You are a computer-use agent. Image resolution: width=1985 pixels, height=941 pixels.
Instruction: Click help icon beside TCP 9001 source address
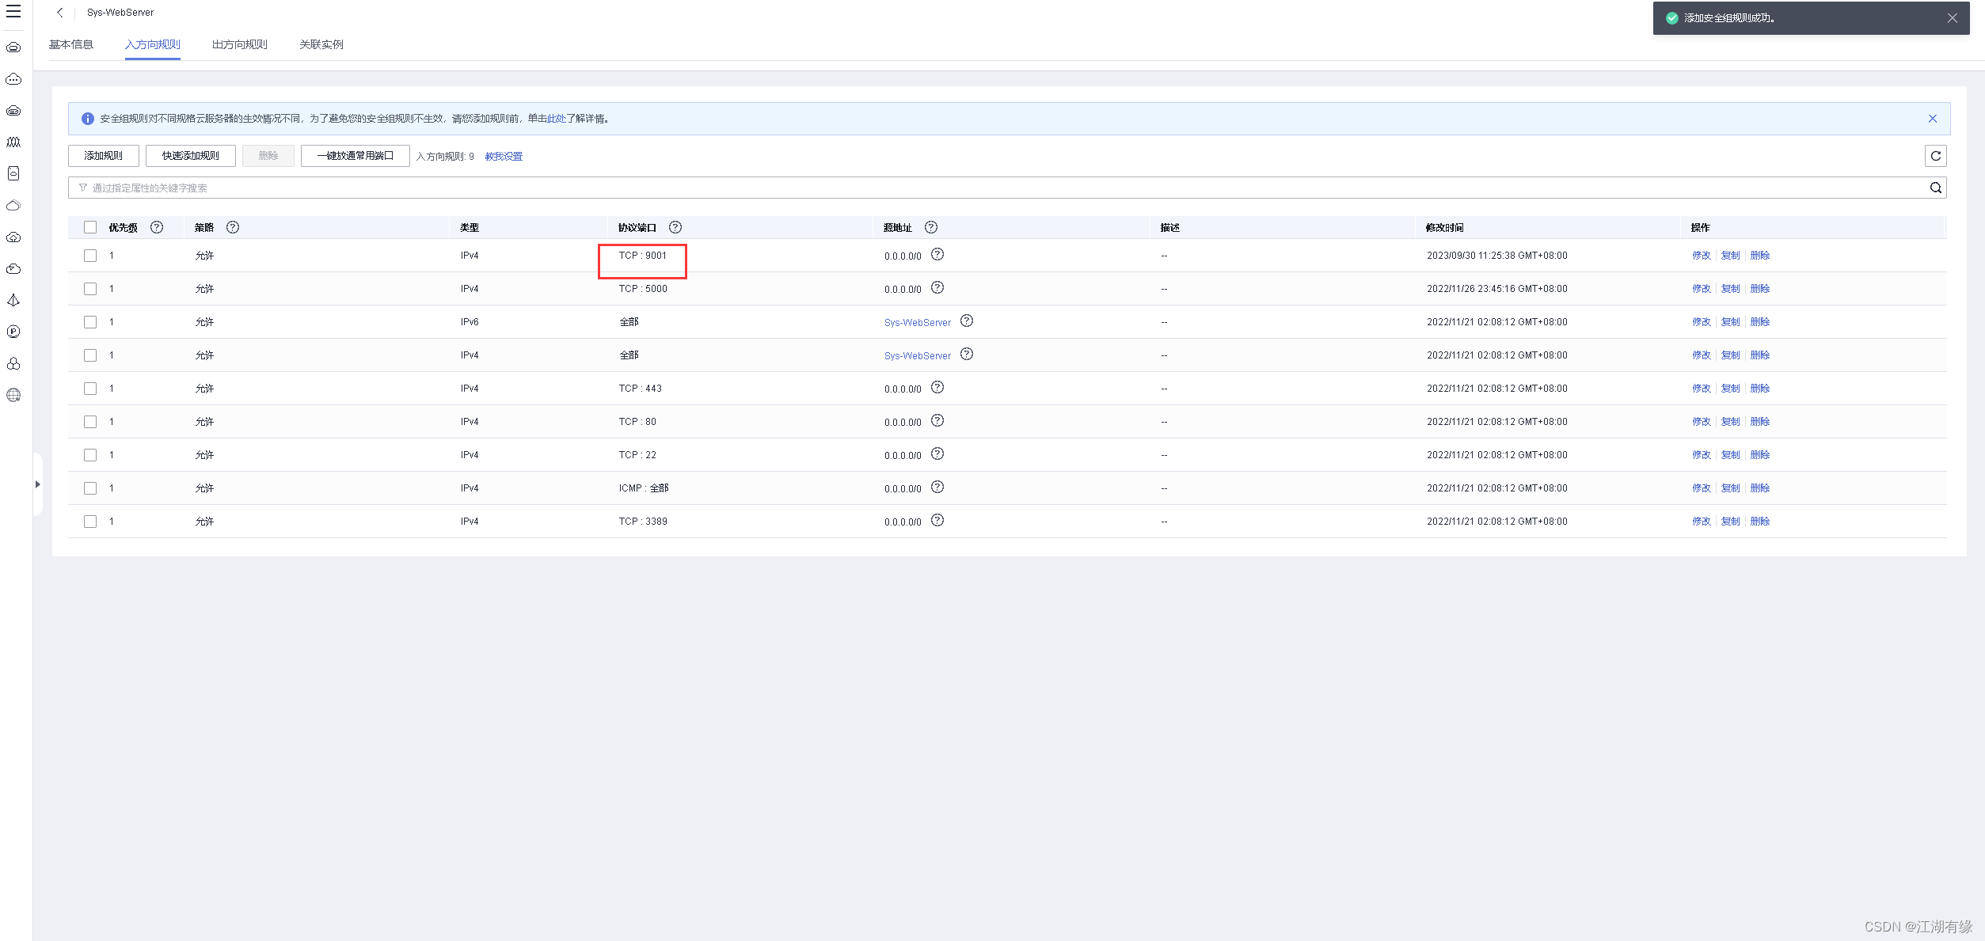937,255
